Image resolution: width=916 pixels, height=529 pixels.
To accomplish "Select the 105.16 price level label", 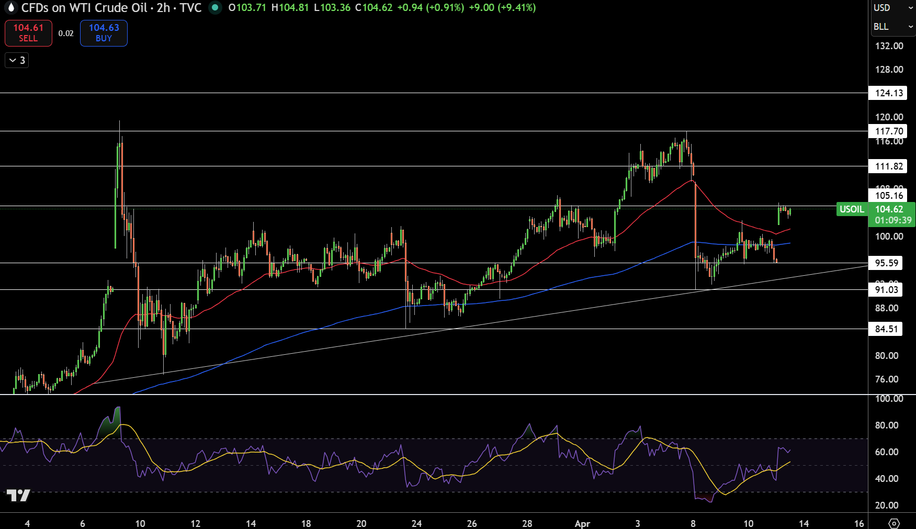I will 888,196.
